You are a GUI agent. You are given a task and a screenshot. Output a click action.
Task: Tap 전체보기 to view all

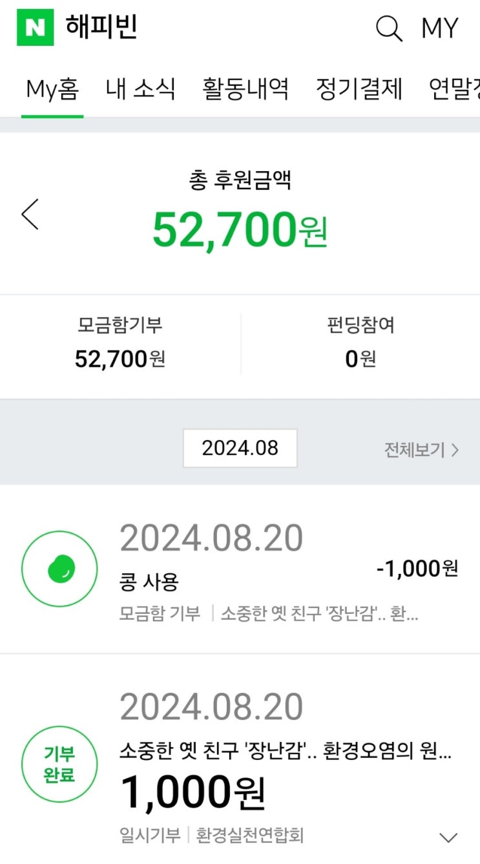point(421,450)
